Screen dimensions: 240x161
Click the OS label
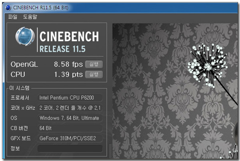pos(14,118)
